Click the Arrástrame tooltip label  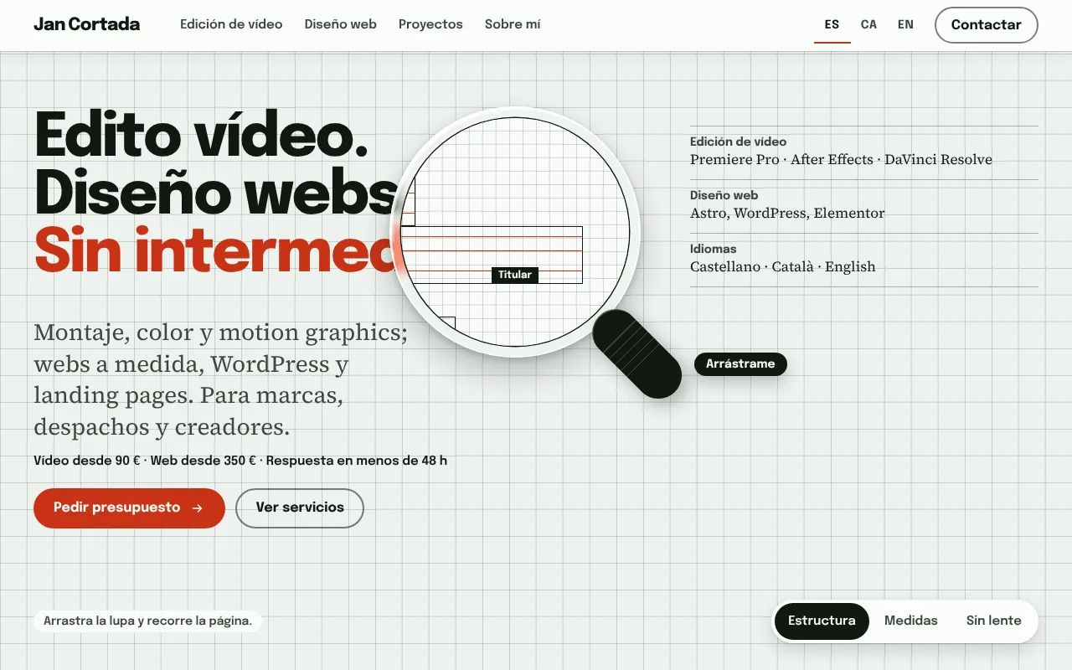click(740, 363)
